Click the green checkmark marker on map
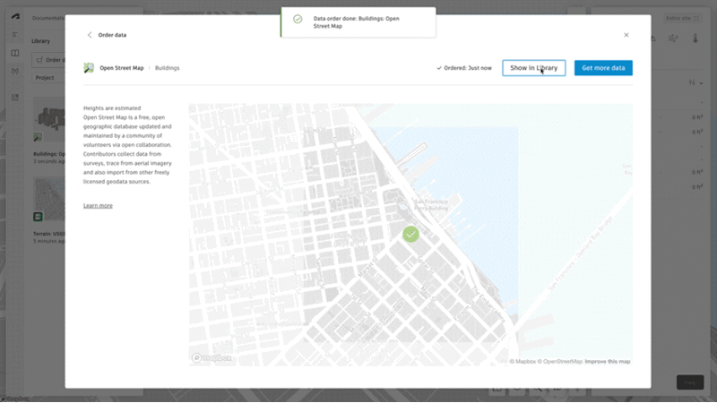The height and width of the screenshot is (403, 717). 410,234
